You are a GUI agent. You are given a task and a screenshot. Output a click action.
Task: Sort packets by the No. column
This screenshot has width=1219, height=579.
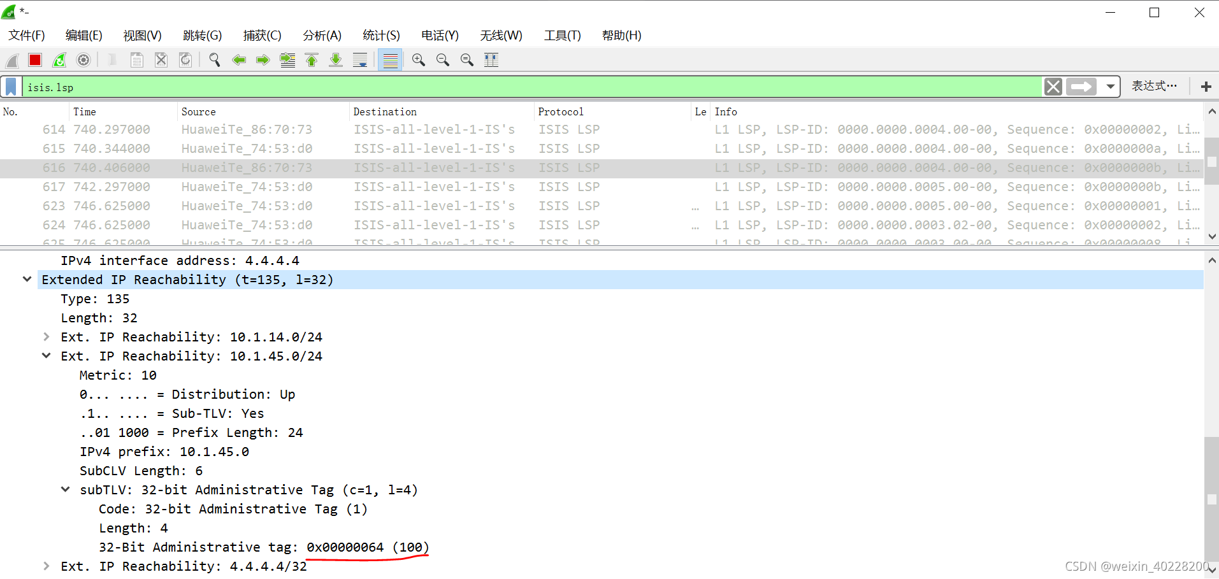(34, 111)
